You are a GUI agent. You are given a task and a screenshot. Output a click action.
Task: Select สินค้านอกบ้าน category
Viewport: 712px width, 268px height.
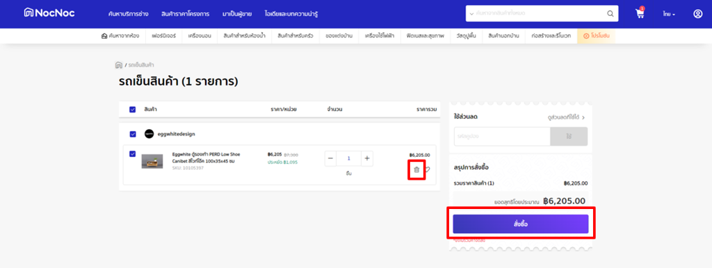[504, 36]
